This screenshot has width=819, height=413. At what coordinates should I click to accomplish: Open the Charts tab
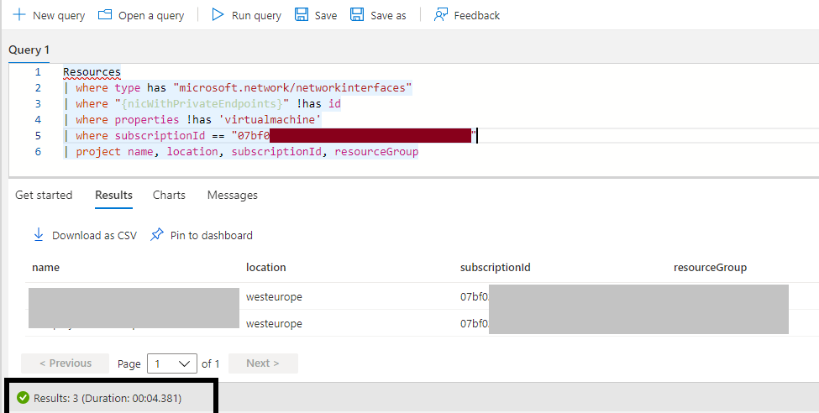pyautogui.click(x=169, y=195)
